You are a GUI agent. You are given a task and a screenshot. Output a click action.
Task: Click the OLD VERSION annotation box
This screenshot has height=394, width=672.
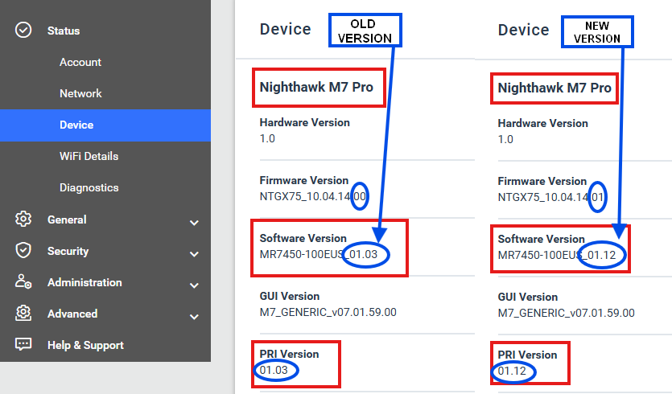365,31
